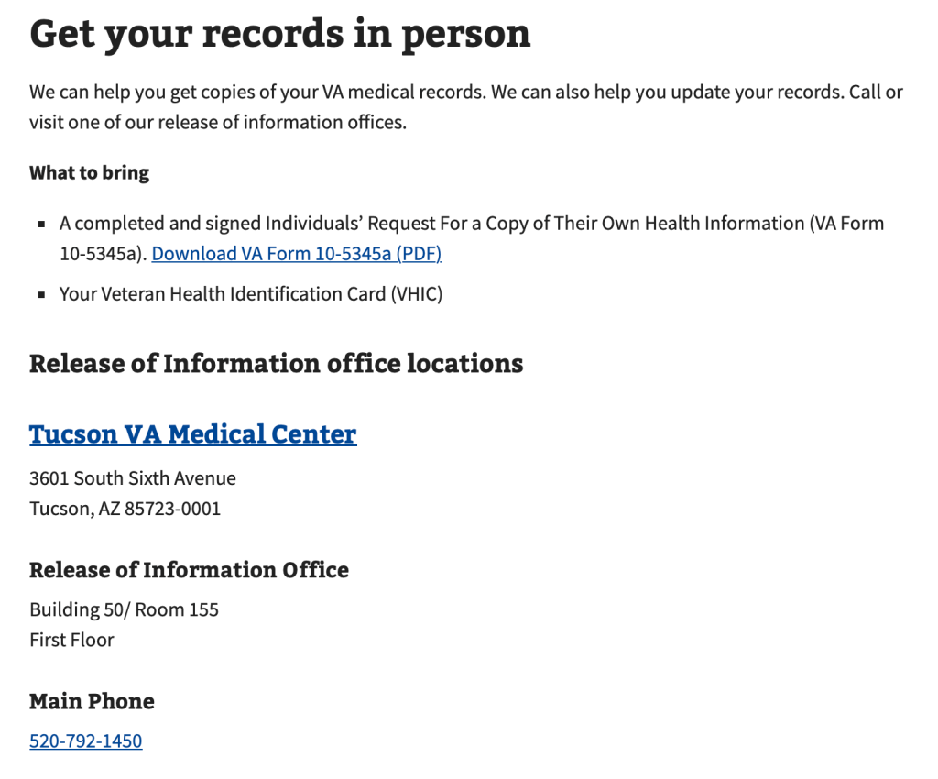The image size is (938, 779).
Task: Call the 520-792-1450 main phone link
Action: (85, 741)
